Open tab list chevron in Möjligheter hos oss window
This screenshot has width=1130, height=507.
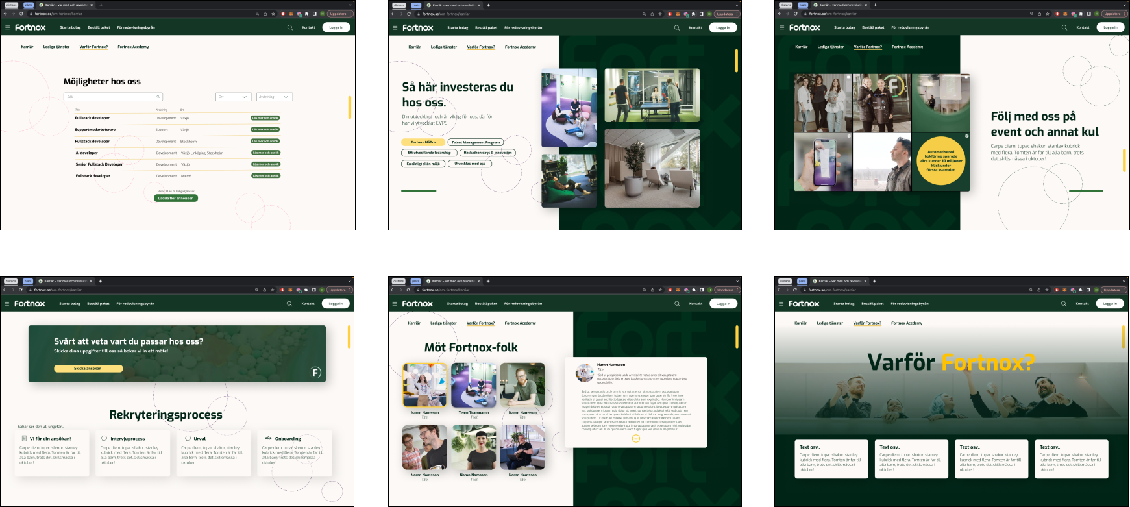[351, 5]
